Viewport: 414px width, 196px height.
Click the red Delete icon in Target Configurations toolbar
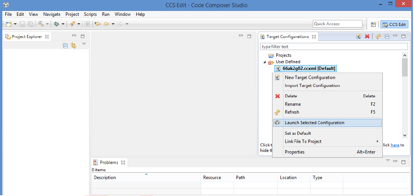tap(367, 36)
